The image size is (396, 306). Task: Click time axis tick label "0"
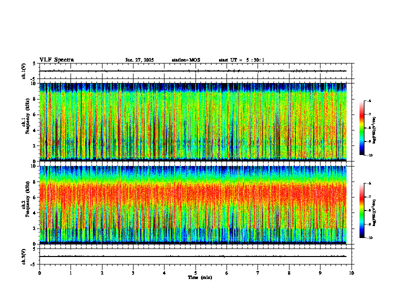(39, 273)
